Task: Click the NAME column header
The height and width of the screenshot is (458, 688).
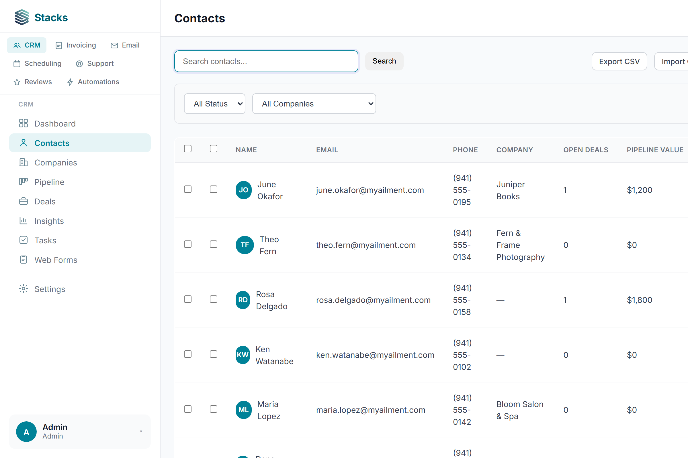Action: 246,150
